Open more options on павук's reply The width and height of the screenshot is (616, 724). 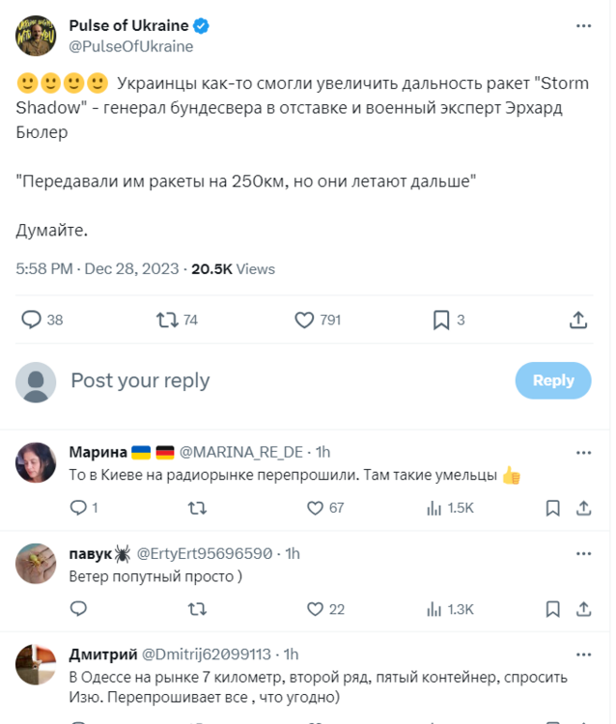(x=583, y=553)
